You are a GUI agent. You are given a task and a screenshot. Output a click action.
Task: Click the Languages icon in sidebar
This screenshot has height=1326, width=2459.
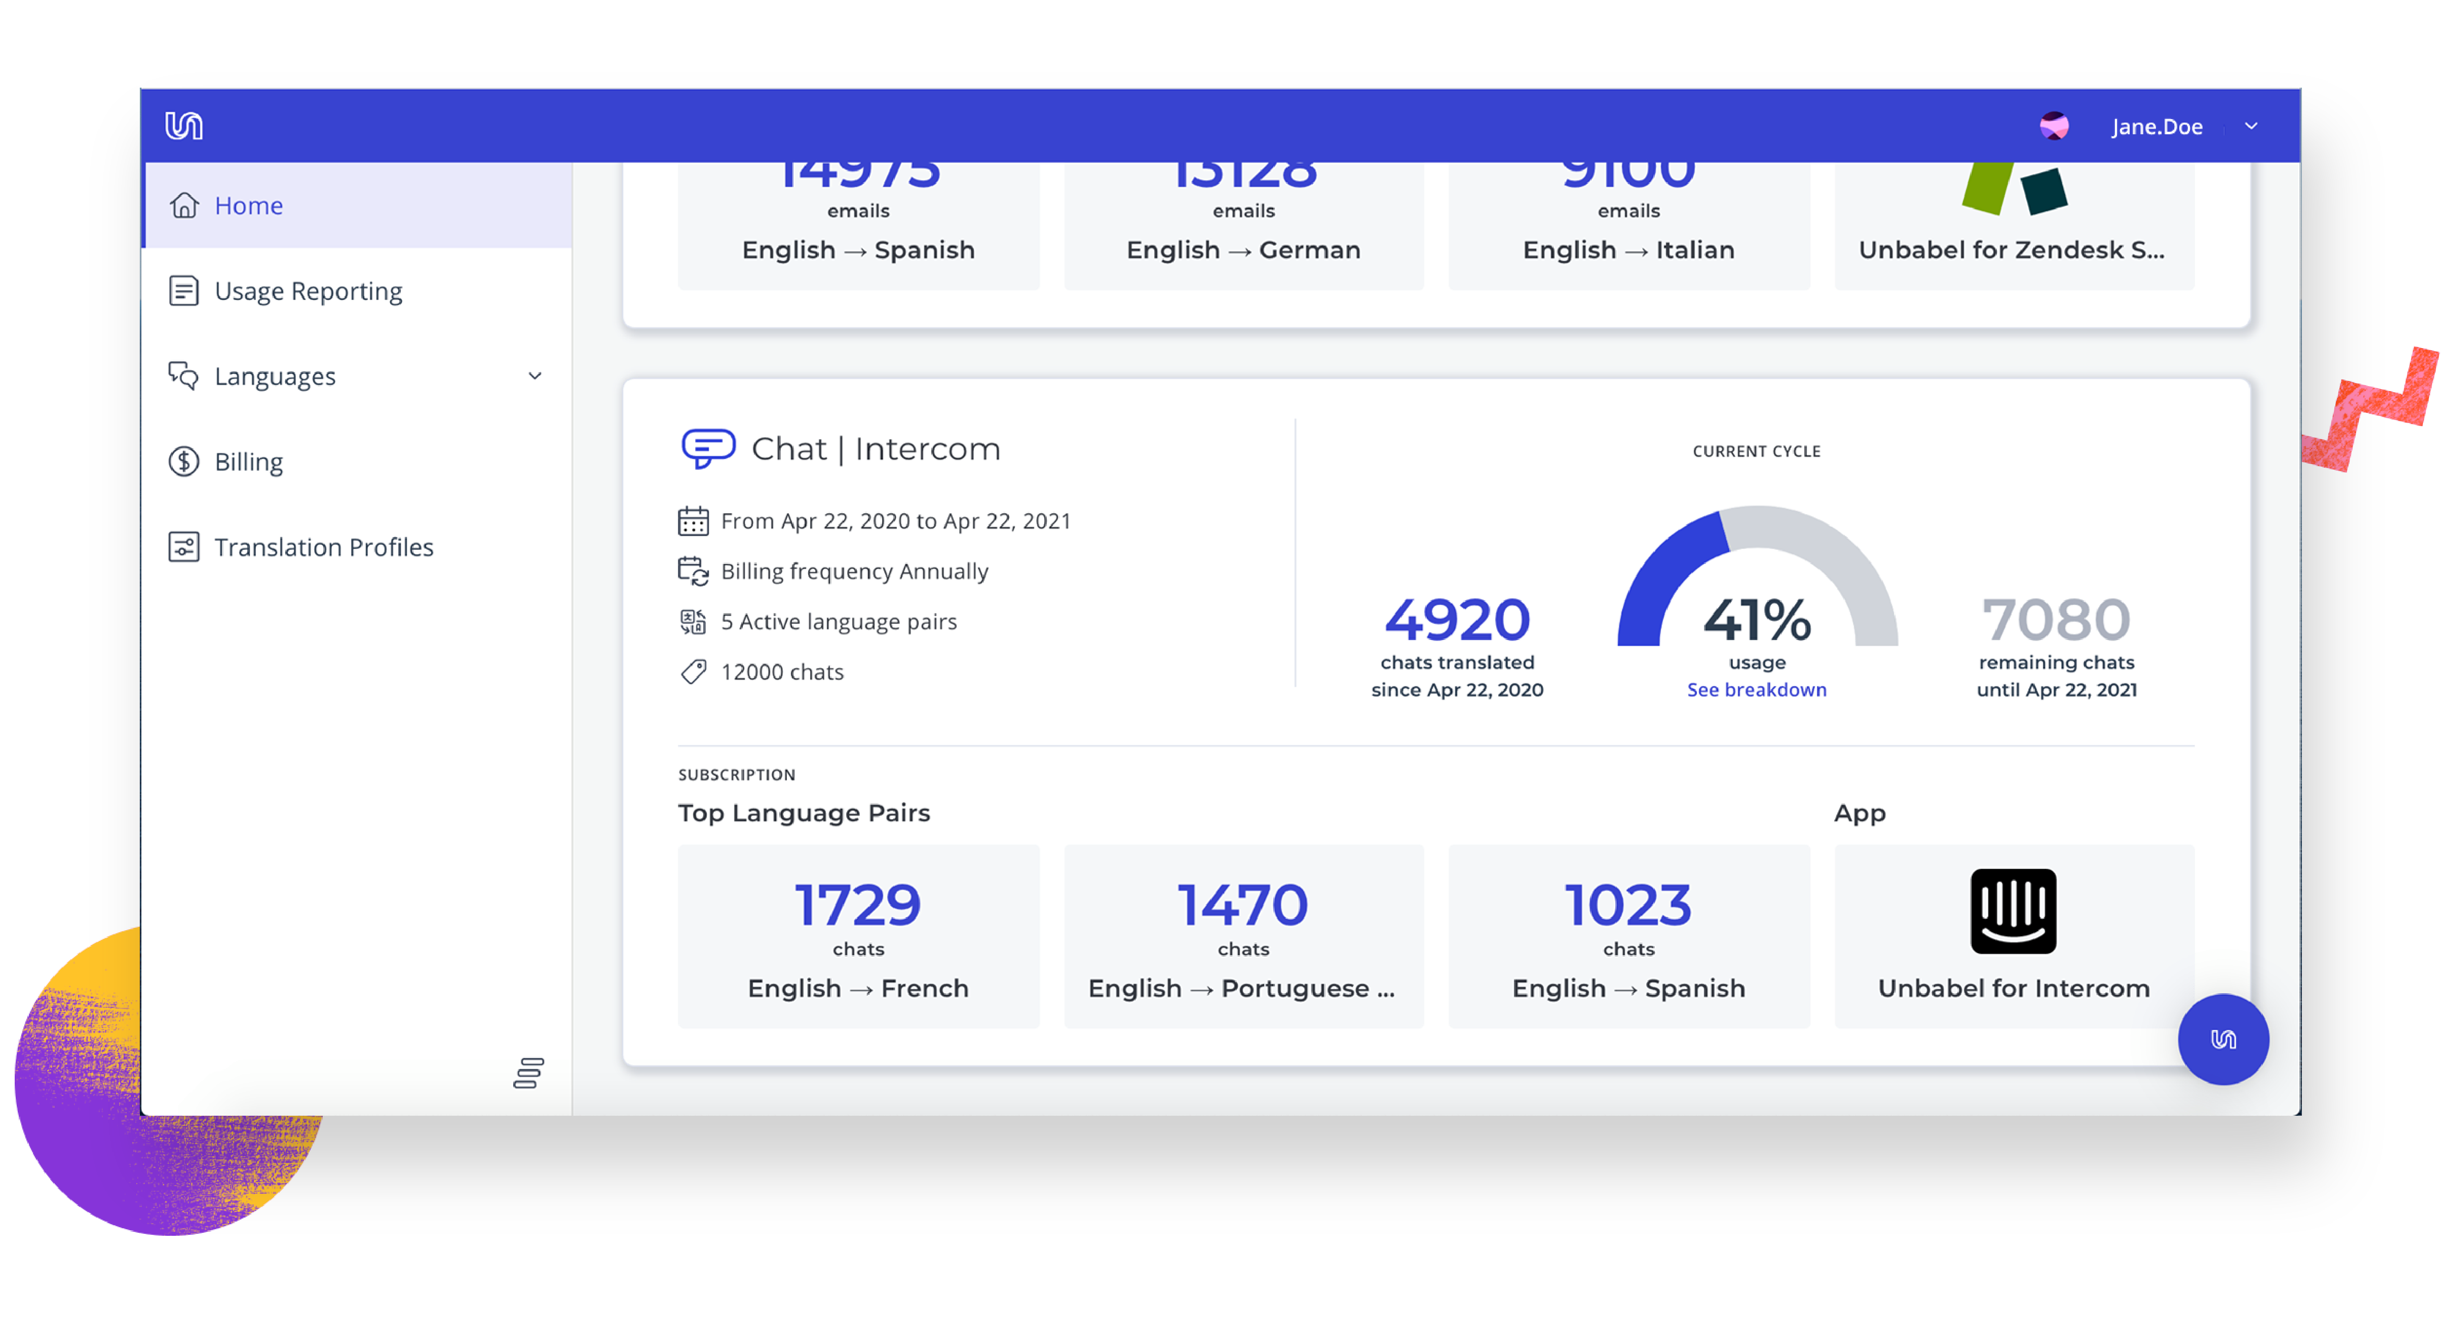[183, 376]
